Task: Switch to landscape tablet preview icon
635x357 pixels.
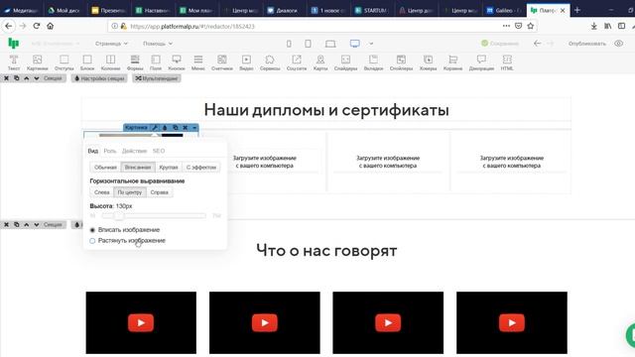Action: [330, 44]
